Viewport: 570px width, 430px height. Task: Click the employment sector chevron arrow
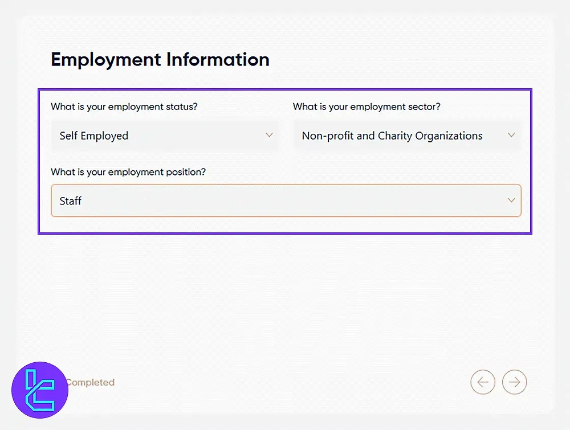(511, 136)
